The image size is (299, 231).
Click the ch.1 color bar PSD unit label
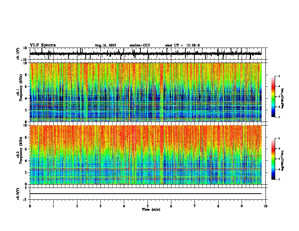(283, 99)
